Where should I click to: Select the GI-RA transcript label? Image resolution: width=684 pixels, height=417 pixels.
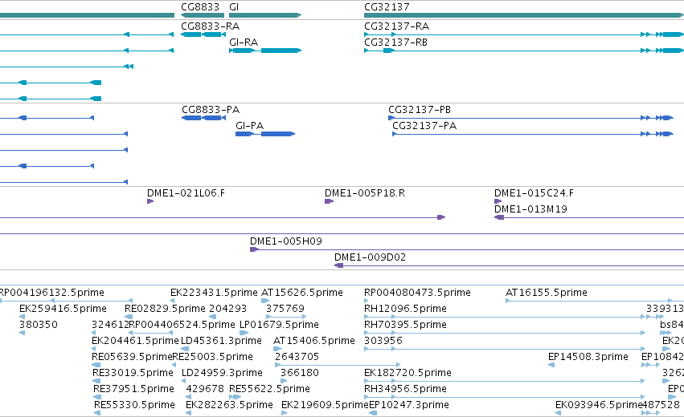tap(244, 43)
